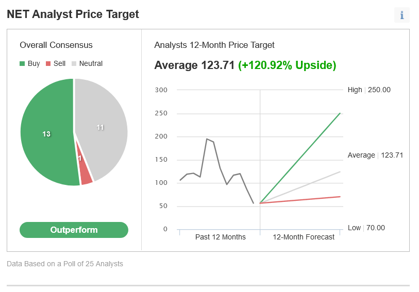Click the Outperform button
This screenshot has width=419, height=292.
click(74, 230)
